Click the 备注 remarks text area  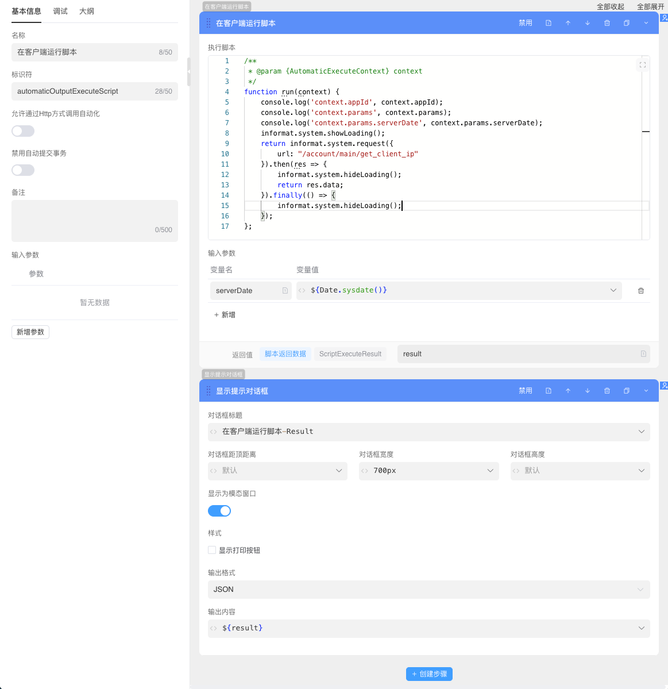pyautogui.click(x=95, y=218)
